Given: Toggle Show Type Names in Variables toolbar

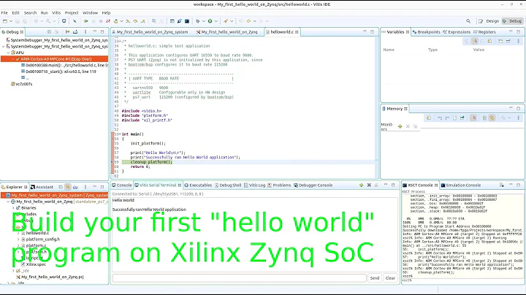Looking at the screenshot, I should point(467,41).
